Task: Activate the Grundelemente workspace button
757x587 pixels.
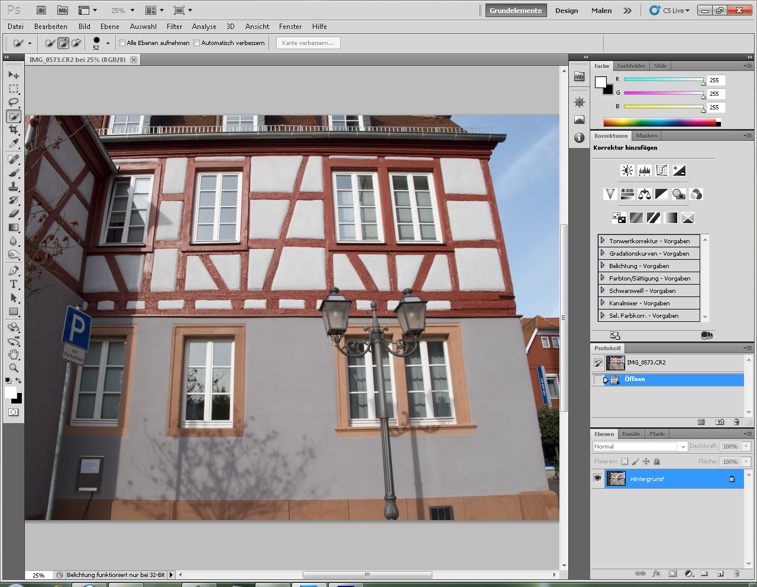Action: click(516, 11)
